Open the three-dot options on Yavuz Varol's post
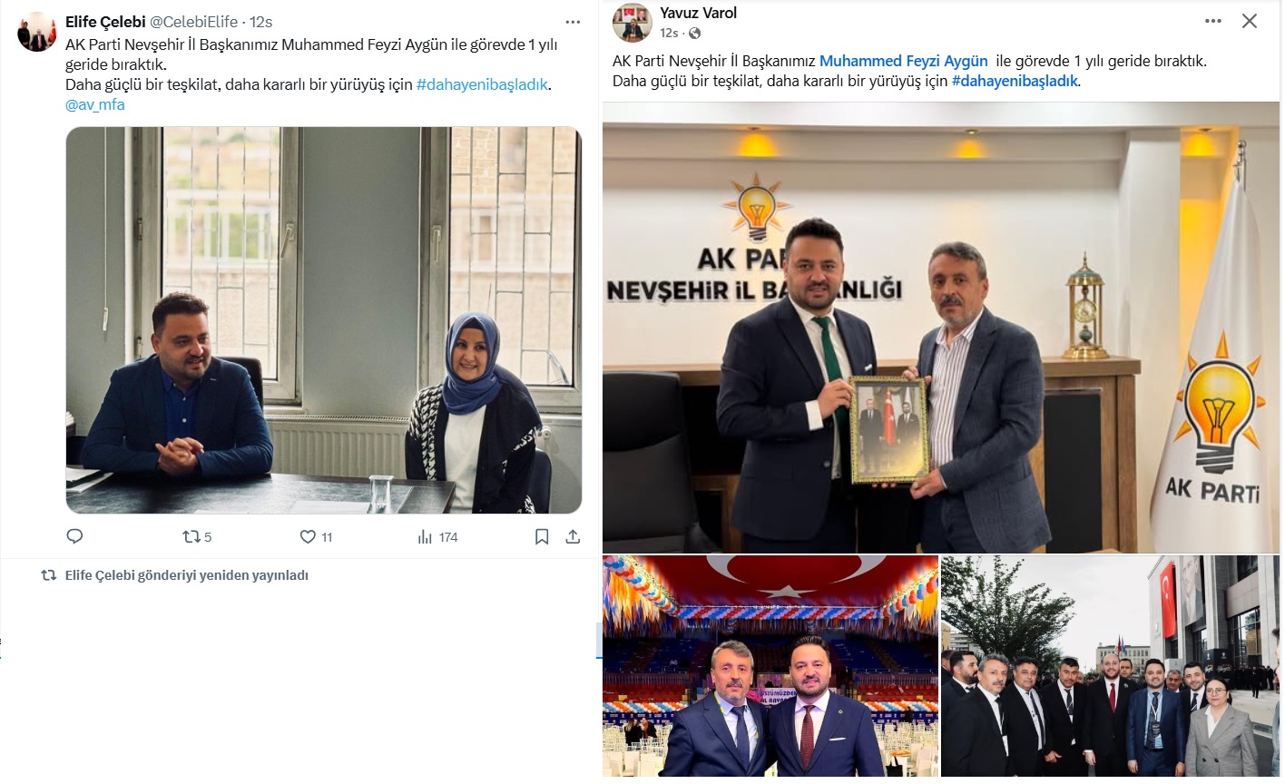Viewport: 1285px width, 784px height. [x=1213, y=21]
